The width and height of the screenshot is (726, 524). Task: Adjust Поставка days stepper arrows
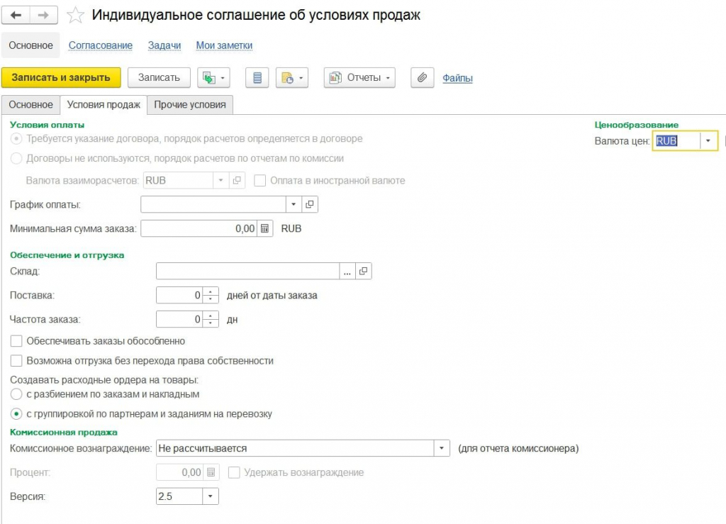211,295
